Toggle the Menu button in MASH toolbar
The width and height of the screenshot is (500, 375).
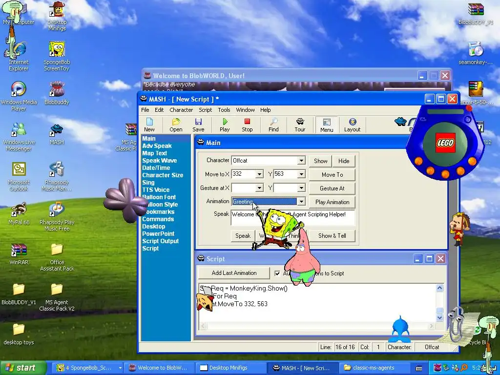[327, 125]
